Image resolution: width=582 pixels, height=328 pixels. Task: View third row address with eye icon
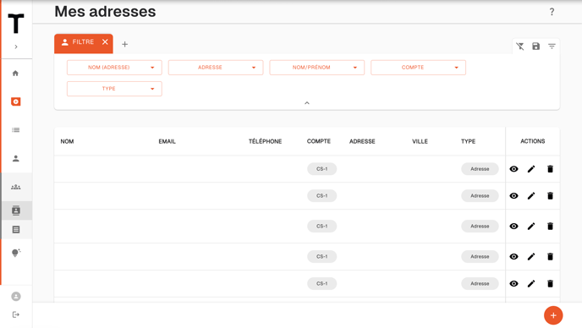coord(513,226)
